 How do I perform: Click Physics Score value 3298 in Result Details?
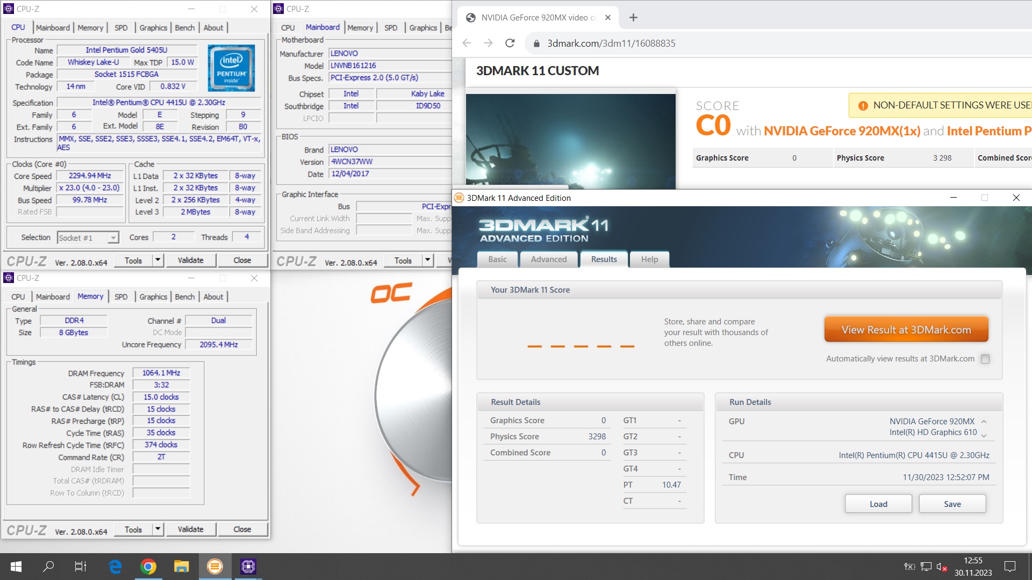pos(597,437)
